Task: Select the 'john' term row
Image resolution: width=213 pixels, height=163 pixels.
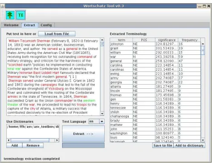Action: (155, 129)
